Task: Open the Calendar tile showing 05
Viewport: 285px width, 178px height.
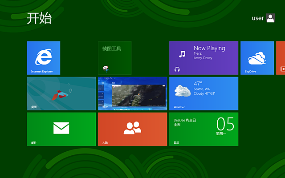Action: (x=204, y=129)
